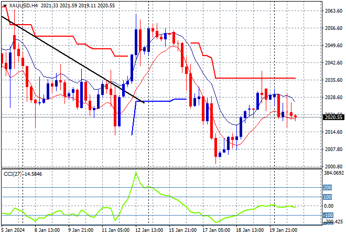Click the 8 Jan 13:00 time label
The image size is (346, 236).
(x=47, y=230)
